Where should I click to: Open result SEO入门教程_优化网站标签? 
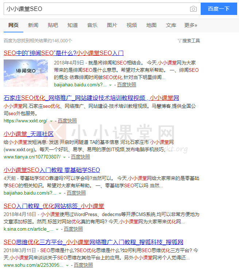click(x=54, y=206)
